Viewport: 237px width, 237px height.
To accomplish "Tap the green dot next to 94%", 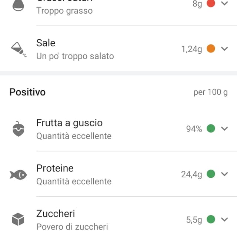I will [211, 128].
